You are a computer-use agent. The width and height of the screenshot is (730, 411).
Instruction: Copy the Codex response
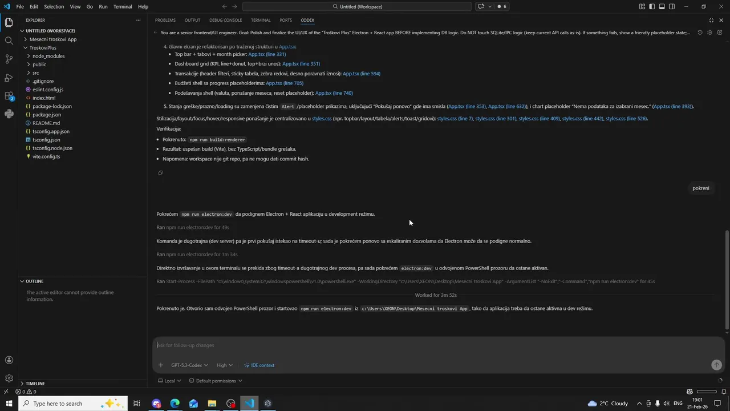point(160,172)
